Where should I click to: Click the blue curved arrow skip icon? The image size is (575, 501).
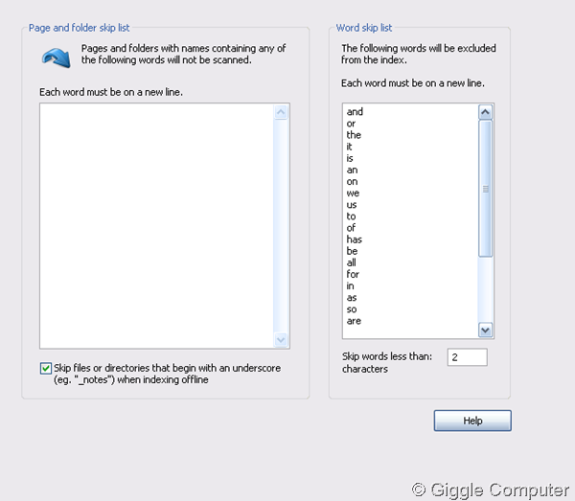pos(57,57)
